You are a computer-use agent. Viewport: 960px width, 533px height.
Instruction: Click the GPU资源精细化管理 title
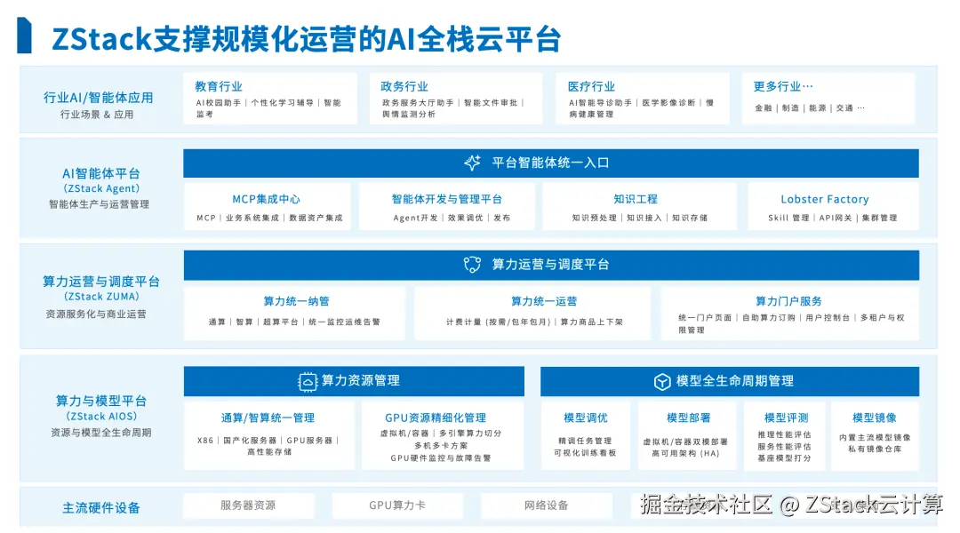[436, 418]
